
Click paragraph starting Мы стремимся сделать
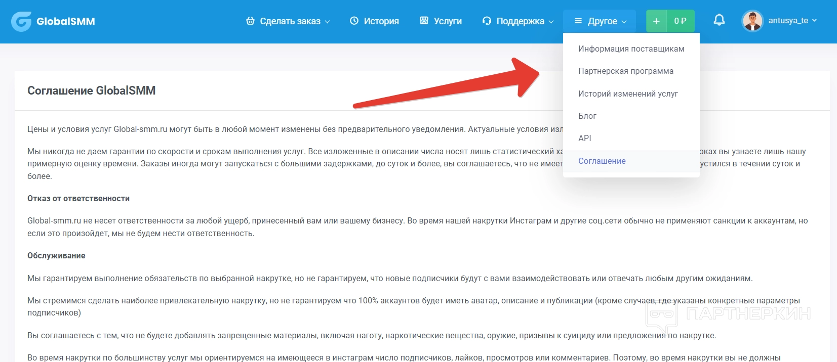[x=414, y=306]
